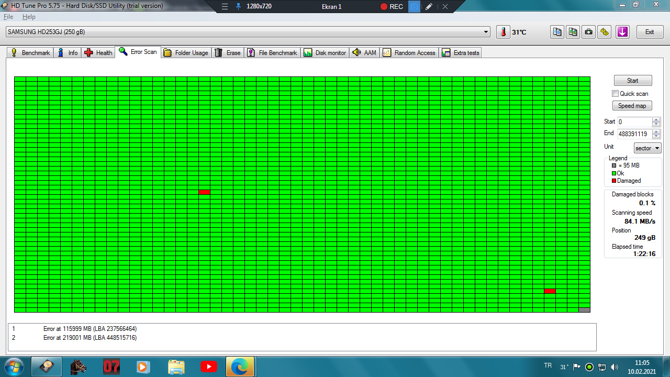This screenshot has height=377, width=670.
Task: Select error row at 115999 MB
Action: pos(302,329)
